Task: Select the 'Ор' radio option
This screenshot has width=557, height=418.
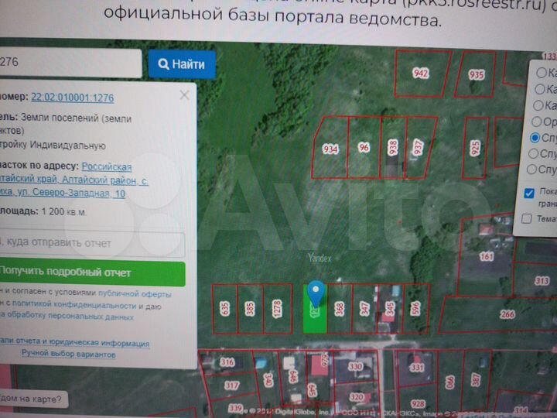Action: click(537, 122)
